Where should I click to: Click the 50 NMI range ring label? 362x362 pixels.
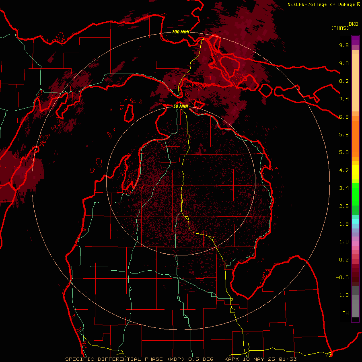181,106
